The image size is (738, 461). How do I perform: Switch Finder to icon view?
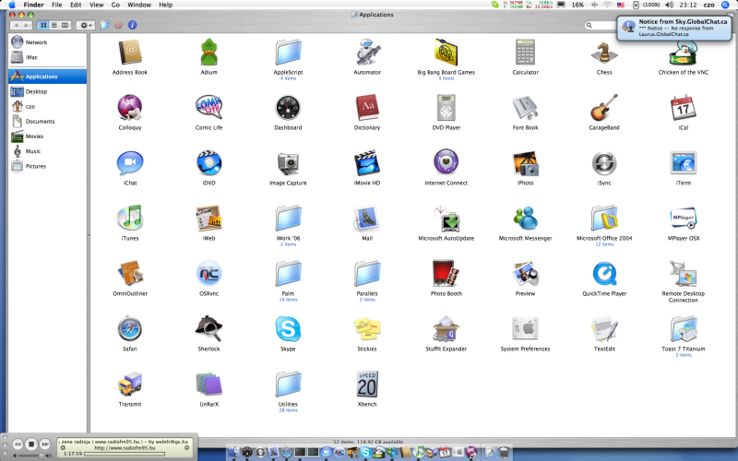pyautogui.click(x=43, y=25)
